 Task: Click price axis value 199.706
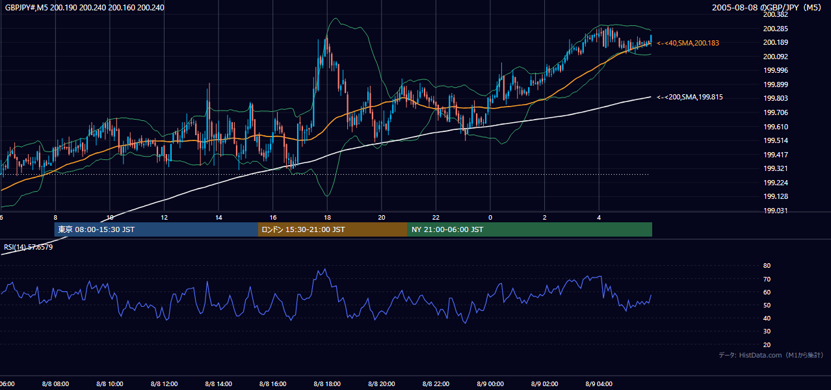click(x=775, y=112)
